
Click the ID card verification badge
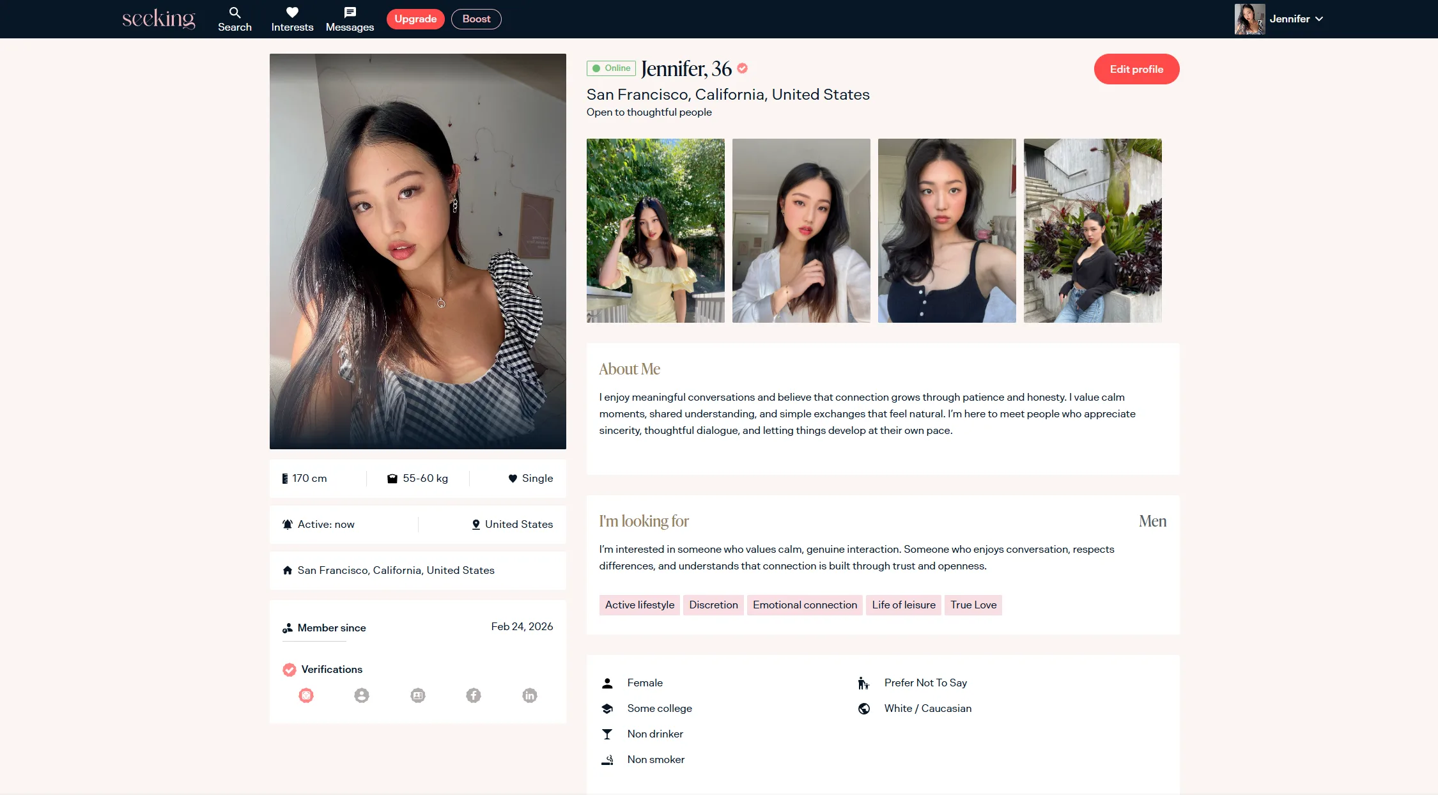[x=418, y=695]
